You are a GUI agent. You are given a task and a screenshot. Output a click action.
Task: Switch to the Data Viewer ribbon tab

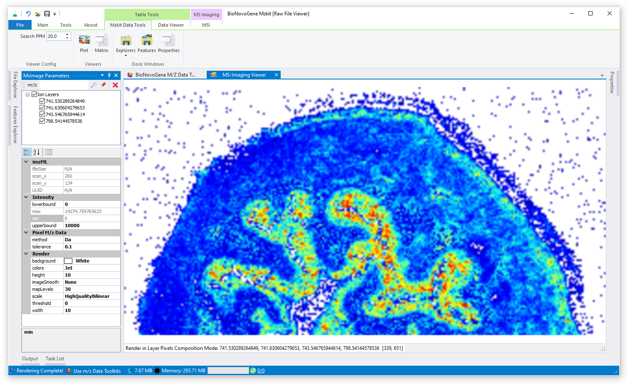click(170, 25)
